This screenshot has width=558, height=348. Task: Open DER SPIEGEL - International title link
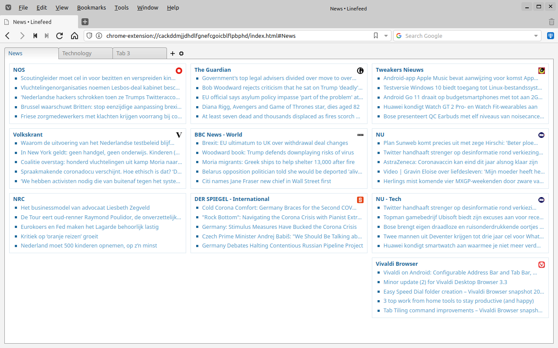tap(232, 199)
